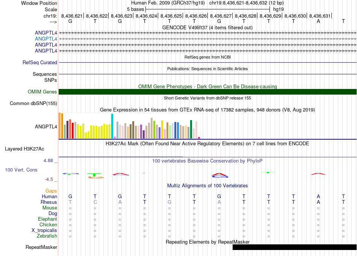Click the RepeatMasker track label
This screenshot has width=357, height=256.
point(41,247)
